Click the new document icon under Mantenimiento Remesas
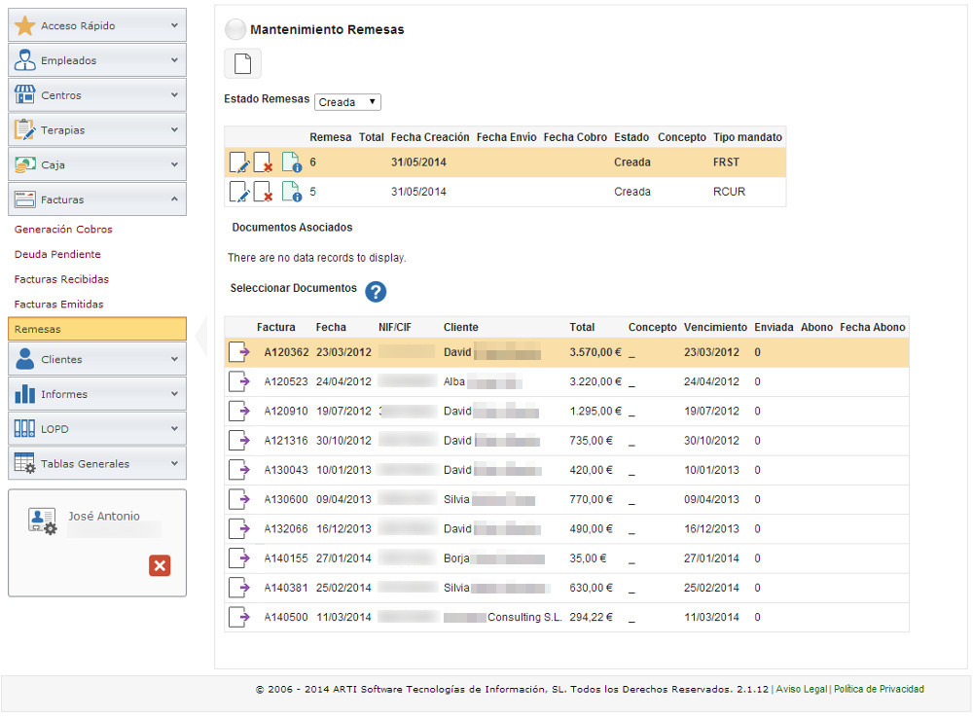The height and width of the screenshot is (720, 973). click(242, 63)
